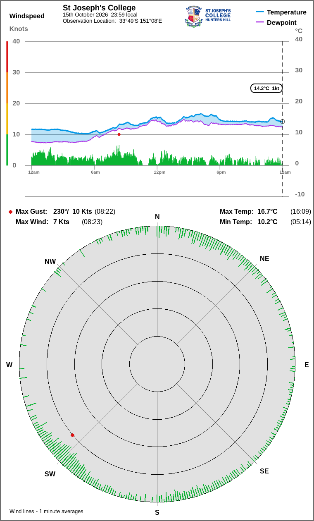Click the NW compass label
This screenshot has width=314, height=521.
50,262
